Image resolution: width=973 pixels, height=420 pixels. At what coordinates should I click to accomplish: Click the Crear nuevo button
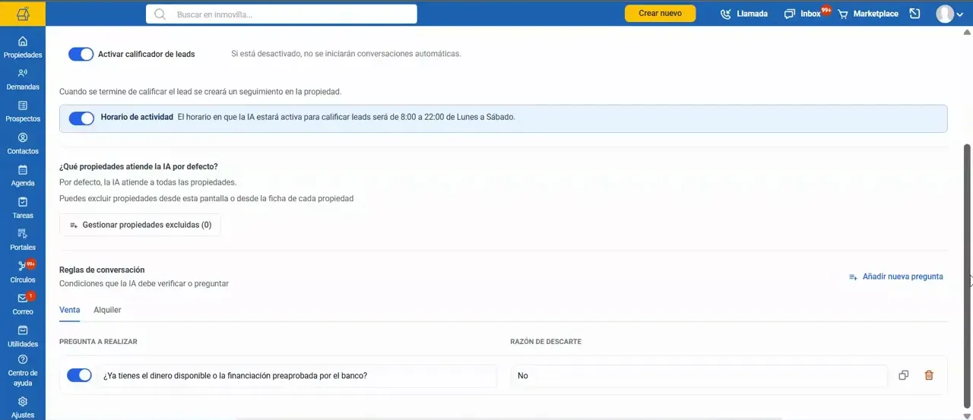pyautogui.click(x=660, y=13)
